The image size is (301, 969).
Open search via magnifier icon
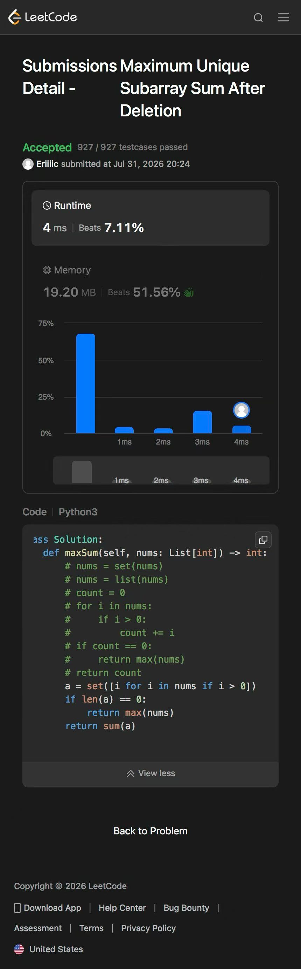click(258, 17)
